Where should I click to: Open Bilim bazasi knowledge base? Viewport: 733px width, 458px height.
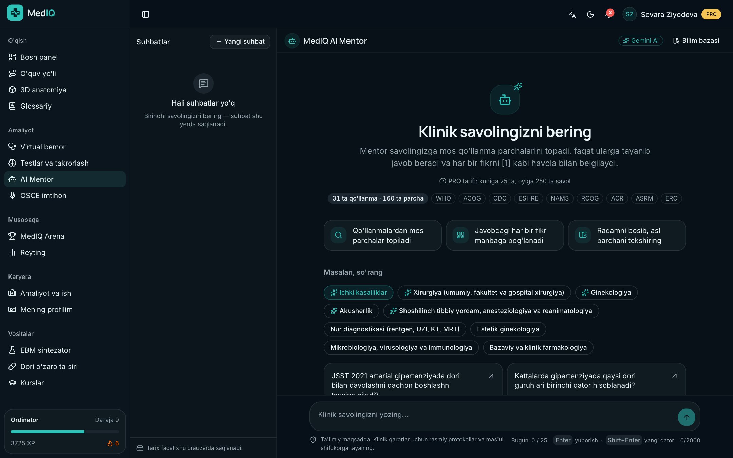coord(696,41)
